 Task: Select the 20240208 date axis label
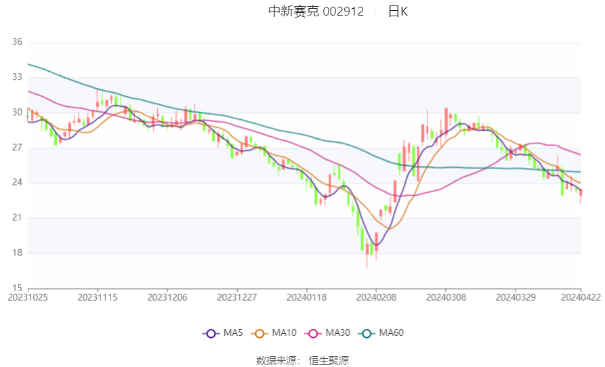375,297
